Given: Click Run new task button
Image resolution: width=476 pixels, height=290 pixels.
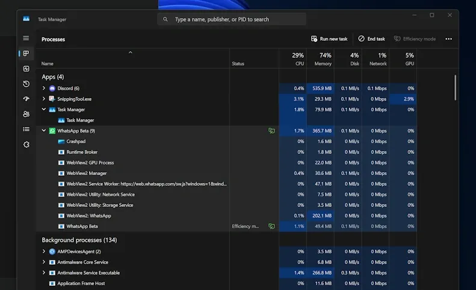Looking at the screenshot, I should [x=329, y=39].
